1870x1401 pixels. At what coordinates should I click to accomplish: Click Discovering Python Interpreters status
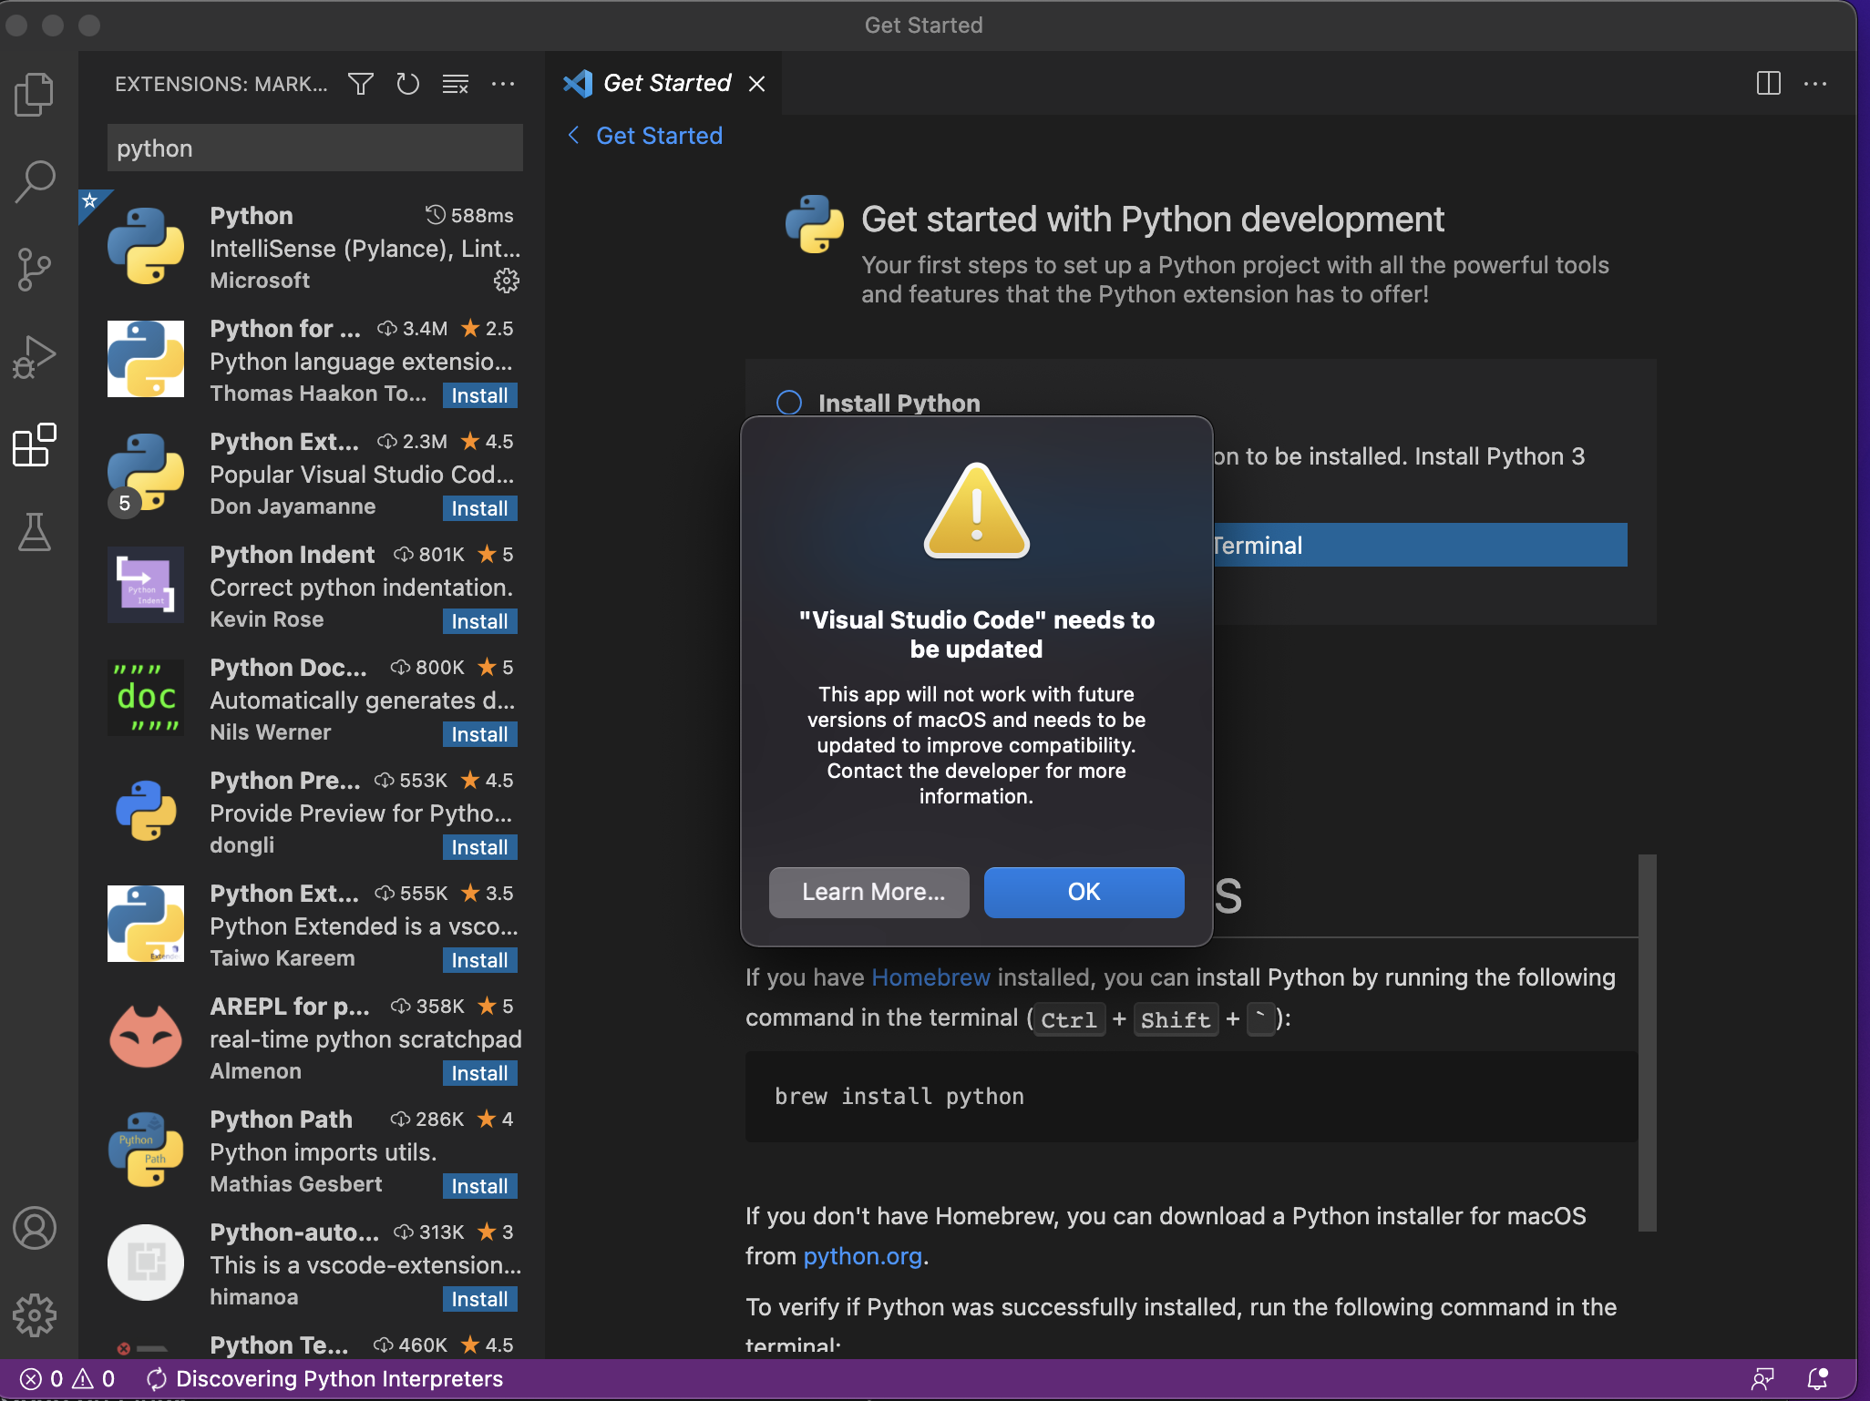click(324, 1379)
